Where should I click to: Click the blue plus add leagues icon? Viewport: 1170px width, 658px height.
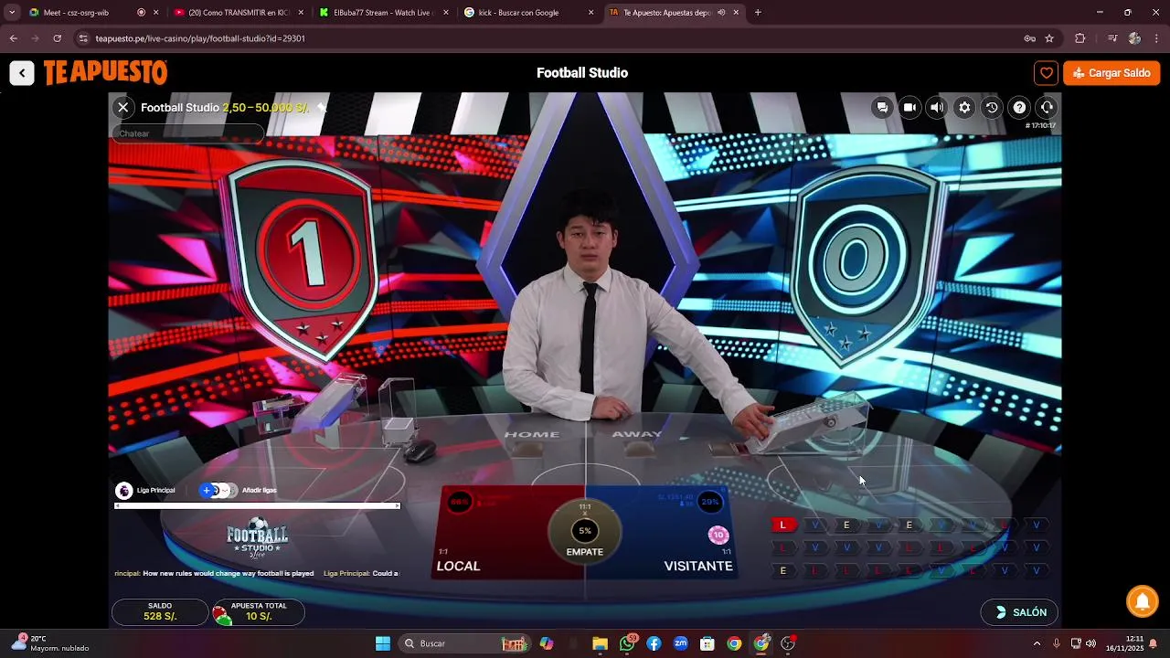coord(207,491)
